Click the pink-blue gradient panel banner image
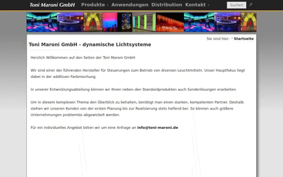This screenshot has height=177, width=283. 110,22
